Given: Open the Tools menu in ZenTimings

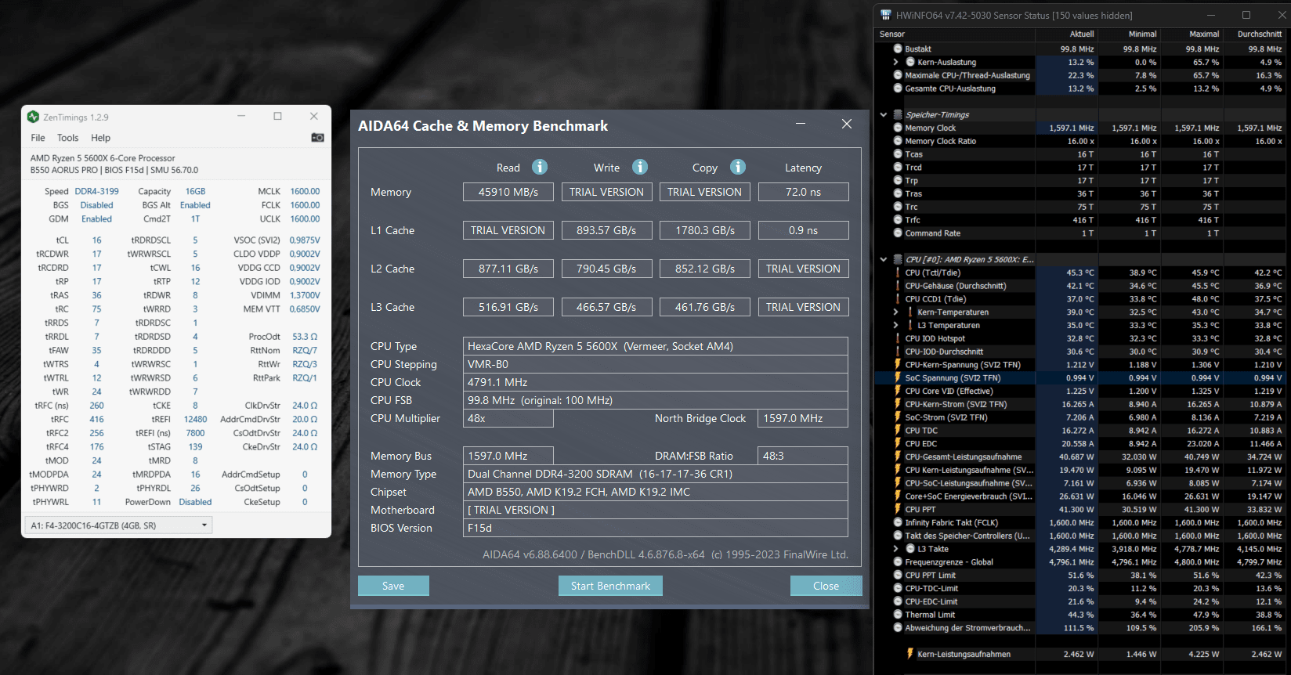Looking at the screenshot, I should 67,138.
